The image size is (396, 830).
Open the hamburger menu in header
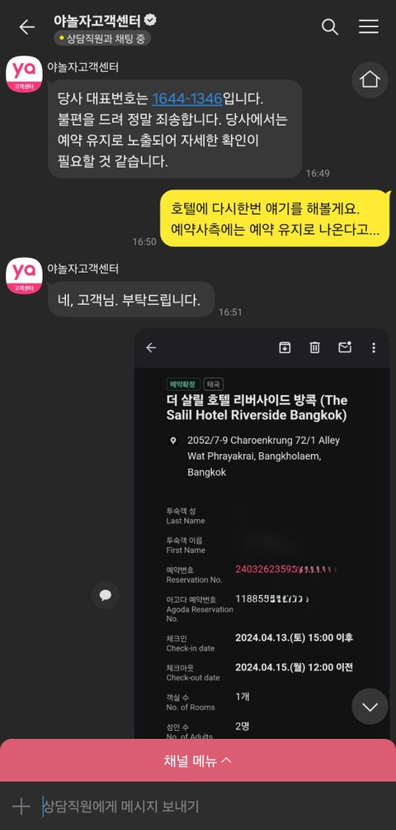pos(369,27)
